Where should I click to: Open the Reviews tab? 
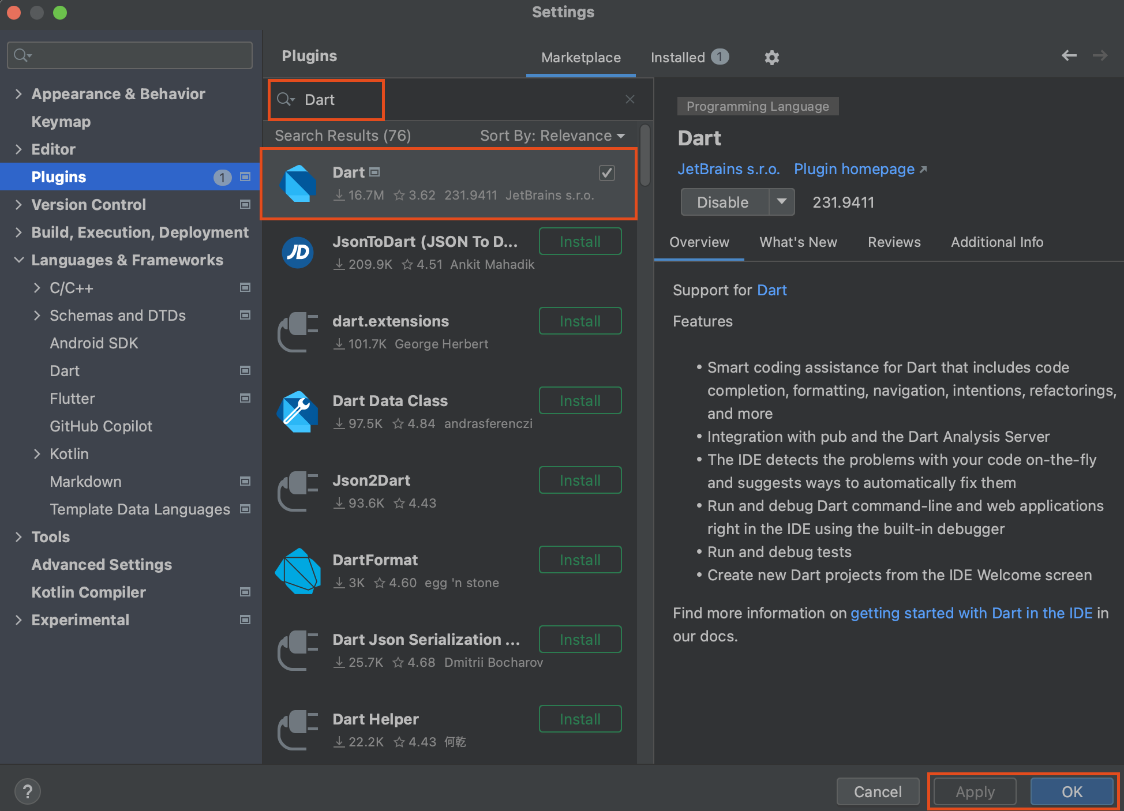point(894,242)
